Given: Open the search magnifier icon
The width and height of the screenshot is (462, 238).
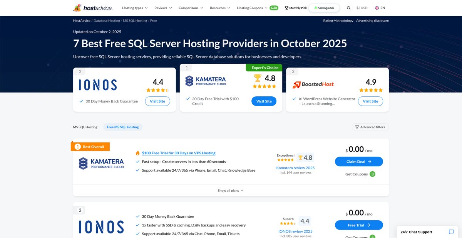Looking at the screenshot, I should 348,8.
